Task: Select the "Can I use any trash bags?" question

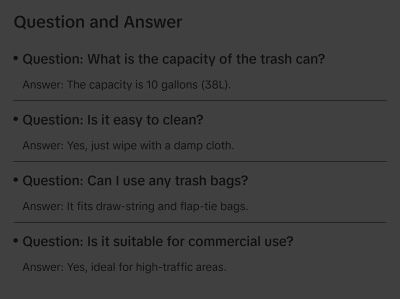Action: [x=135, y=180]
